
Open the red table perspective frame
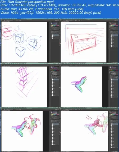[89, 41]
